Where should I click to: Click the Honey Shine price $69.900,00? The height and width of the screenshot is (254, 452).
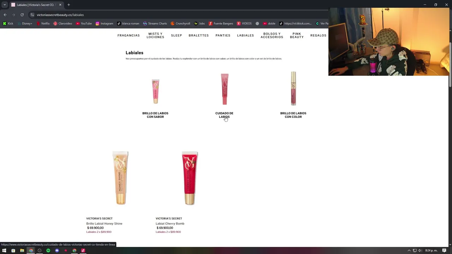pos(95,228)
